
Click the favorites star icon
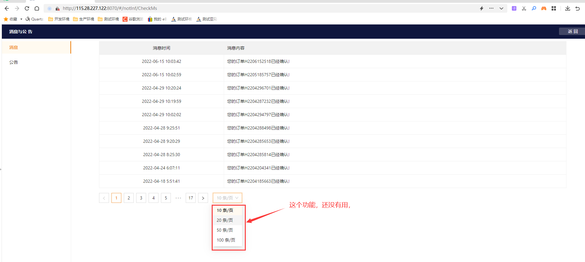pyautogui.click(x=6, y=19)
